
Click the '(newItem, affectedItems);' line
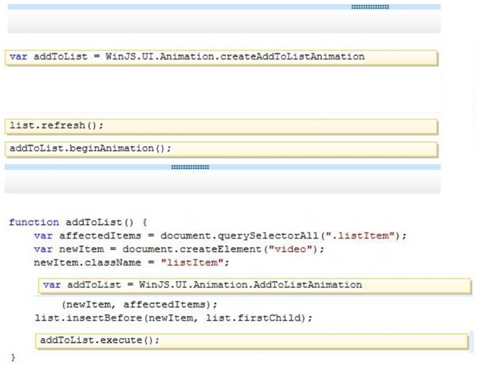[x=139, y=305]
